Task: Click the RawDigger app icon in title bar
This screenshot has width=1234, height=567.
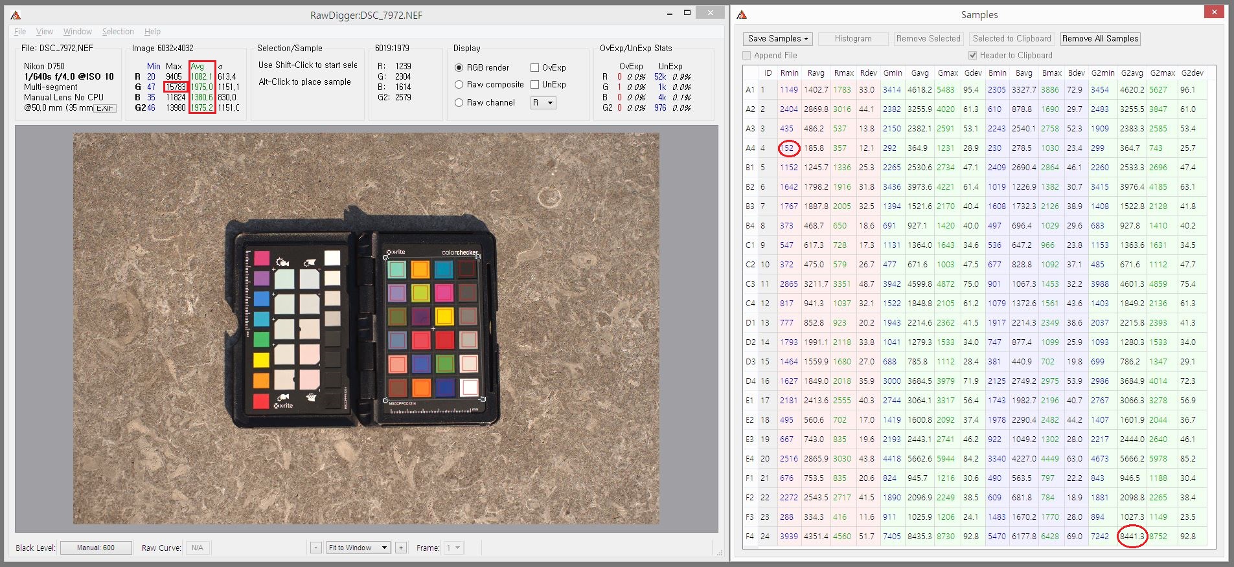Action: click(16, 15)
